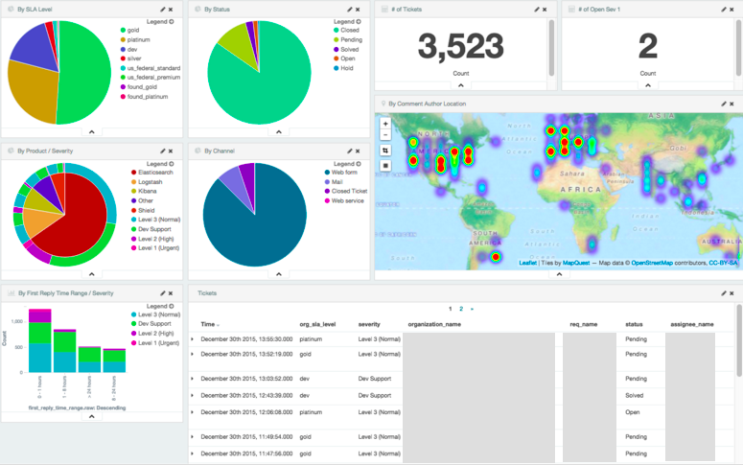
Task: Select Elasticsearch color swatch in Product legend
Action: pyautogui.click(x=134, y=173)
